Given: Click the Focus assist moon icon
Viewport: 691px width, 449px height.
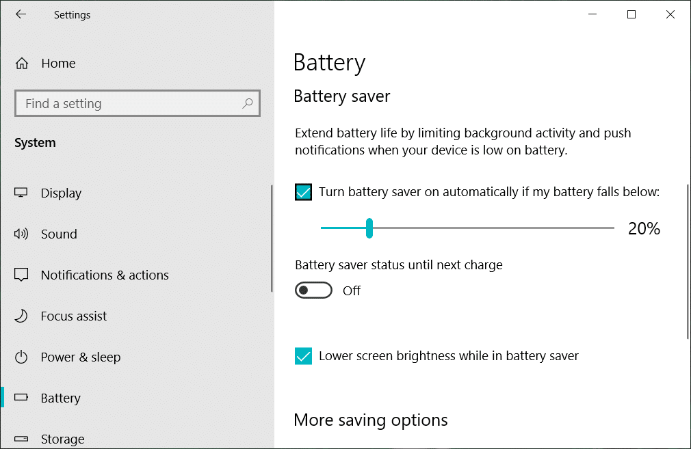Looking at the screenshot, I should point(21,316).
